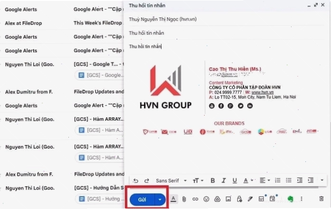The width and height of the screenshot is (331, 209).
Task: Open email from Alex at FileDrop
Action: point(23,23)
